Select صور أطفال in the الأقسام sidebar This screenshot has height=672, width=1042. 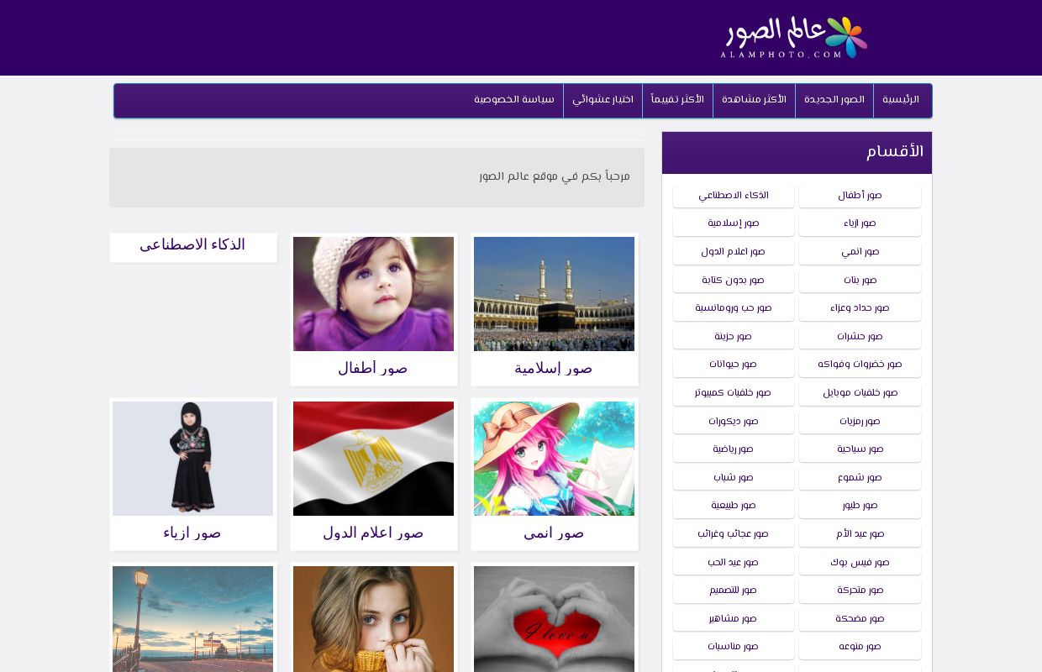click(860, 196)
